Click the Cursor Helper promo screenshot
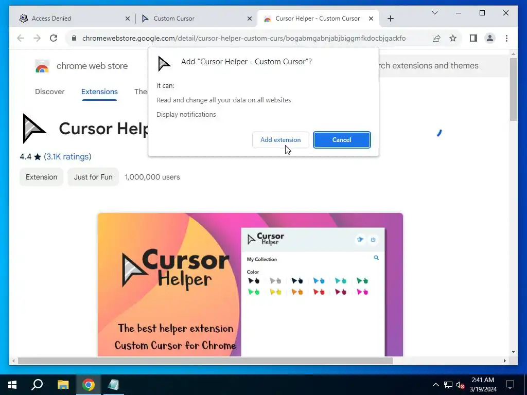Image resolution: width=527 pixels, height=395 pixels. (250, 284)
